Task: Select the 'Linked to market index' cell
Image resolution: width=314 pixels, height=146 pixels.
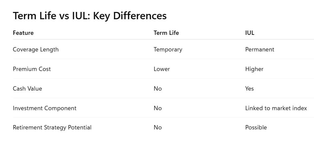Action: click(276, 108)
